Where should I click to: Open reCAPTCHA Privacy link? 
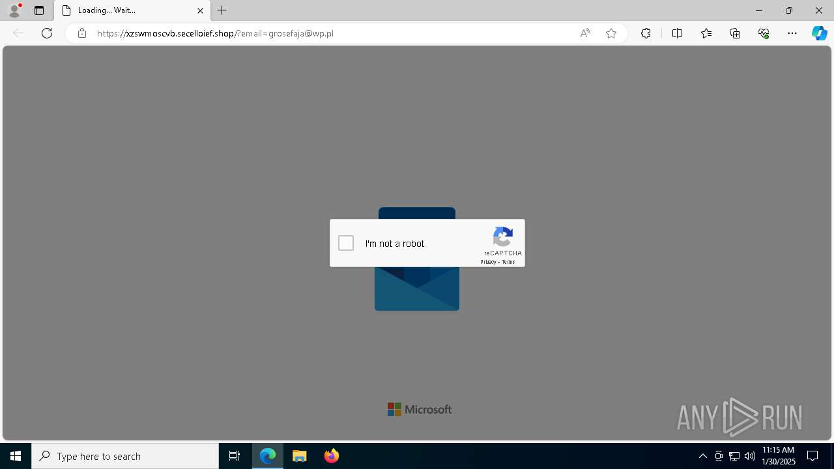tap(488, 262)
